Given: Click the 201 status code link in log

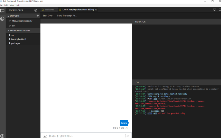Looking at the screenshot, I should pyautogui.click(x=155, y=99).
